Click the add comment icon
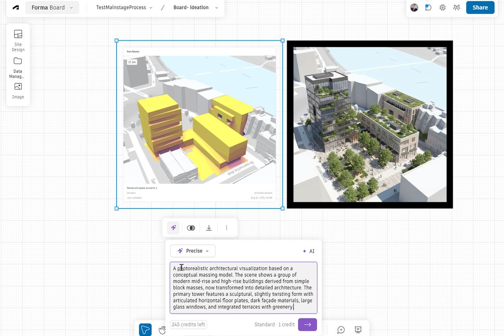The image size is (504, 336). 341,329
